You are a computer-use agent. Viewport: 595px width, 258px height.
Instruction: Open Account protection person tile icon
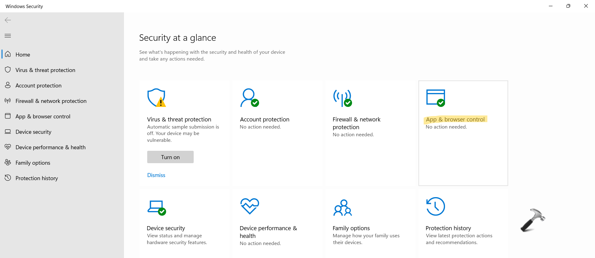(x=249, y=98)
